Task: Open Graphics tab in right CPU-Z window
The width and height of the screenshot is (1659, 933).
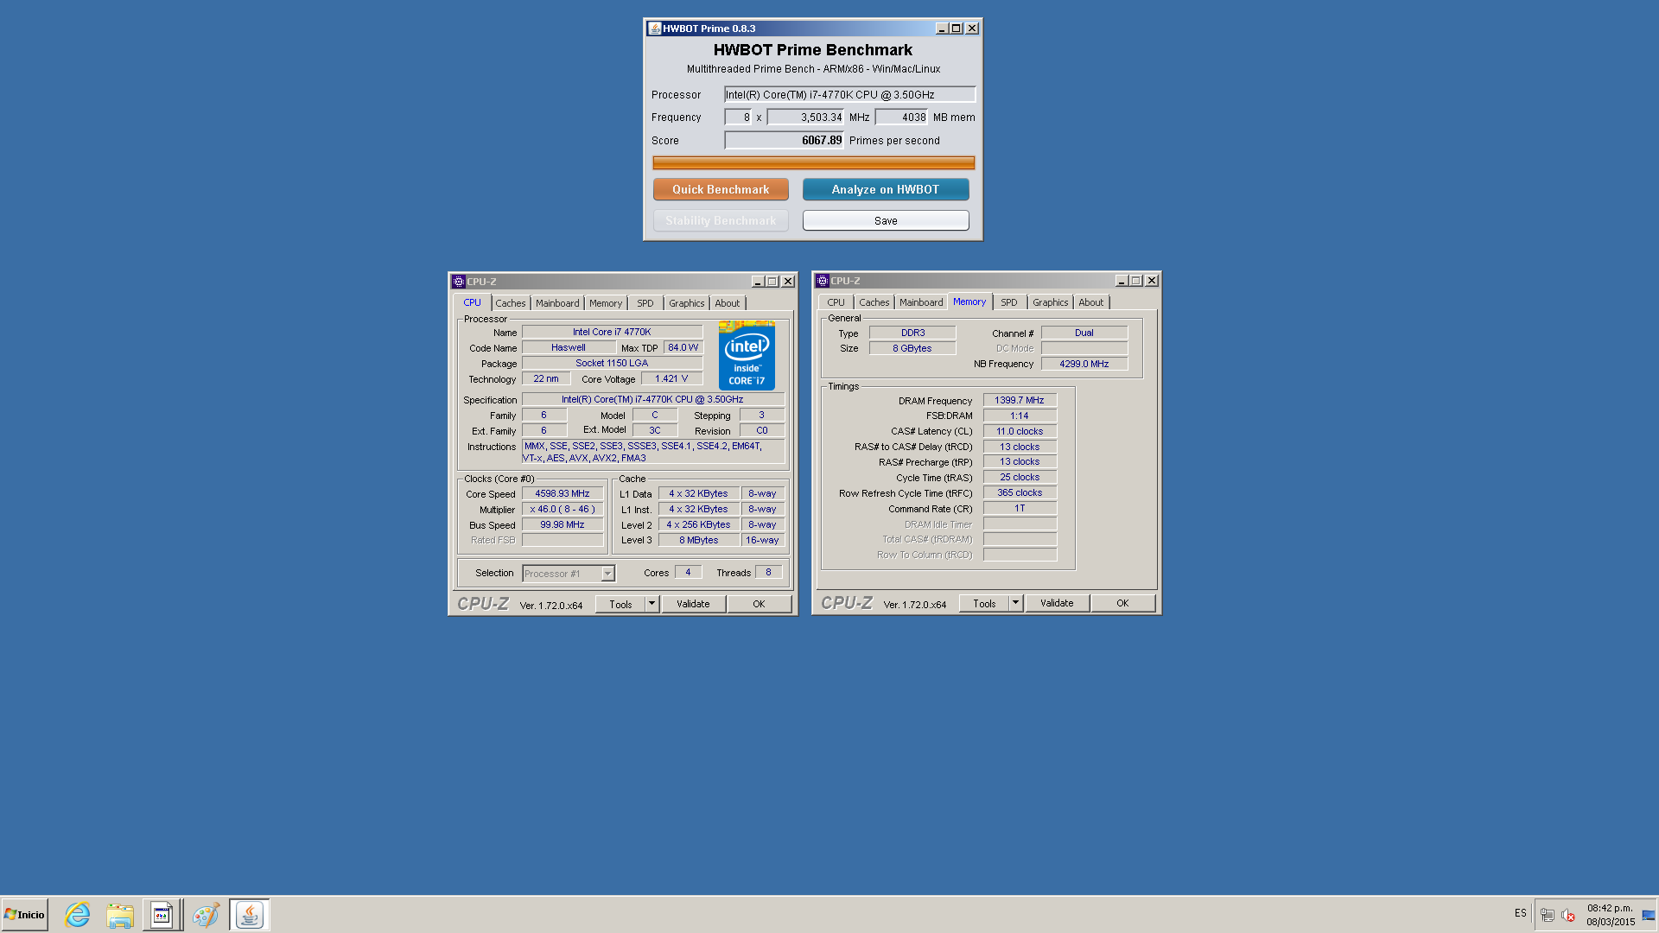Action: (x=1051, y=302)
